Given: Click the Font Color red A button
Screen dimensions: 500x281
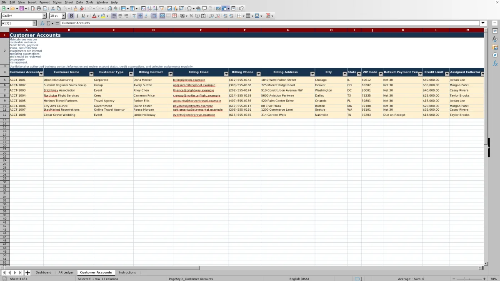Looking at the screenshot, I should tap(93, 16).
